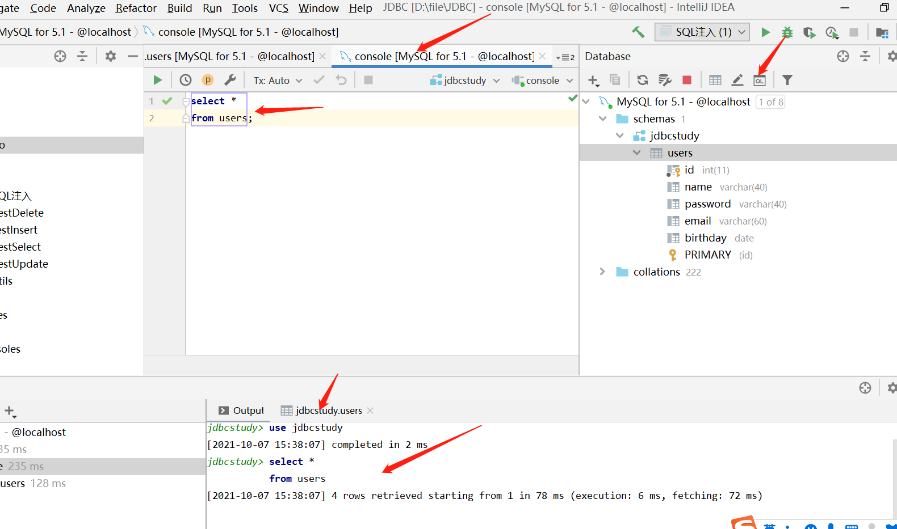Toggle the view parameters P icon

click(208, 80)
